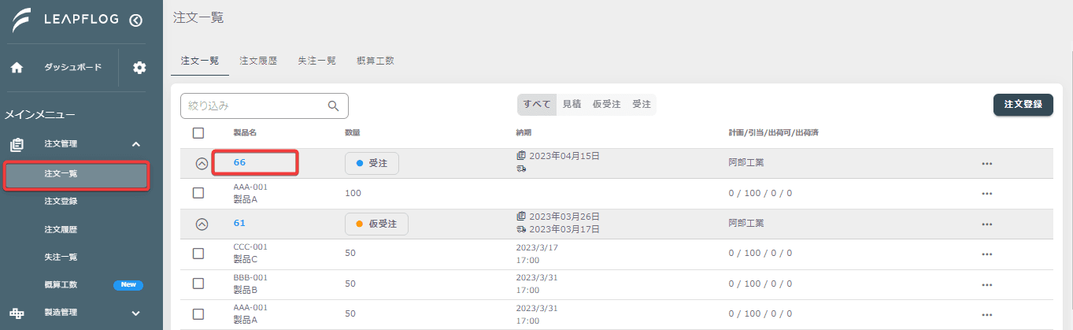This screenshot has height=330, width=1073.
Task: Filter orders by 仮受注 segment
Action: pos(606,104)
